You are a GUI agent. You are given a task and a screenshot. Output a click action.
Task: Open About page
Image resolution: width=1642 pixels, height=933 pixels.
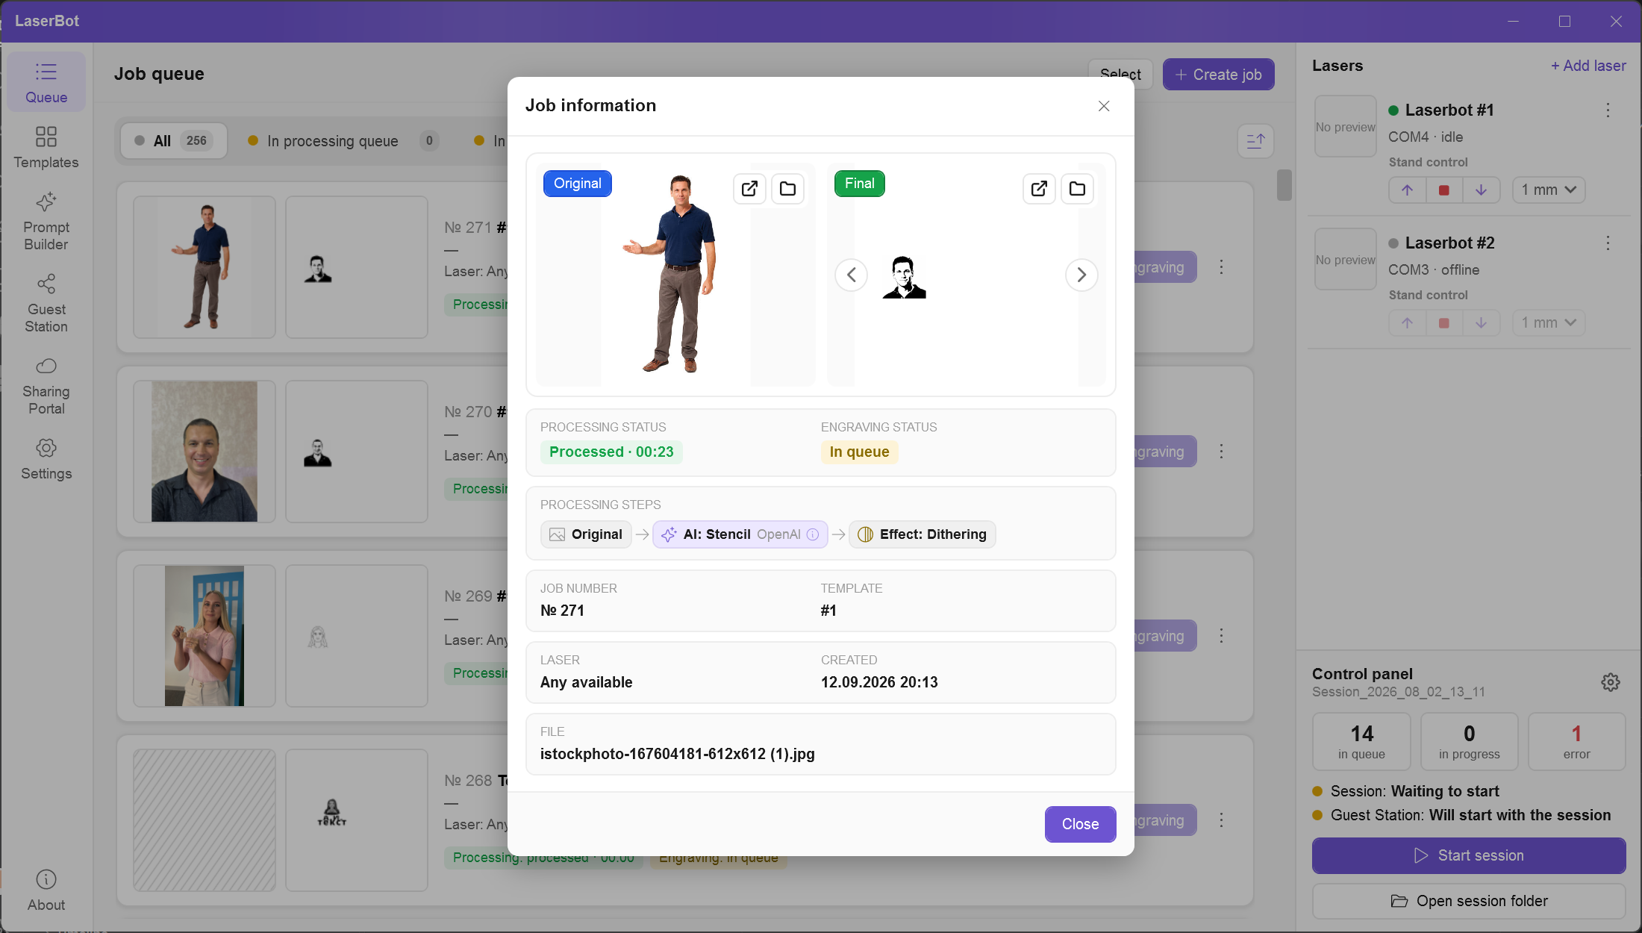[46, 890]
